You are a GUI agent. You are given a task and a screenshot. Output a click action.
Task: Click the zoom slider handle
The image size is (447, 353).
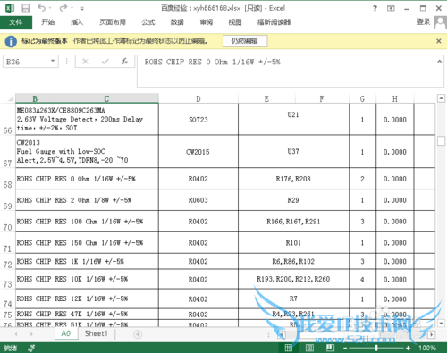coord(376,348)
